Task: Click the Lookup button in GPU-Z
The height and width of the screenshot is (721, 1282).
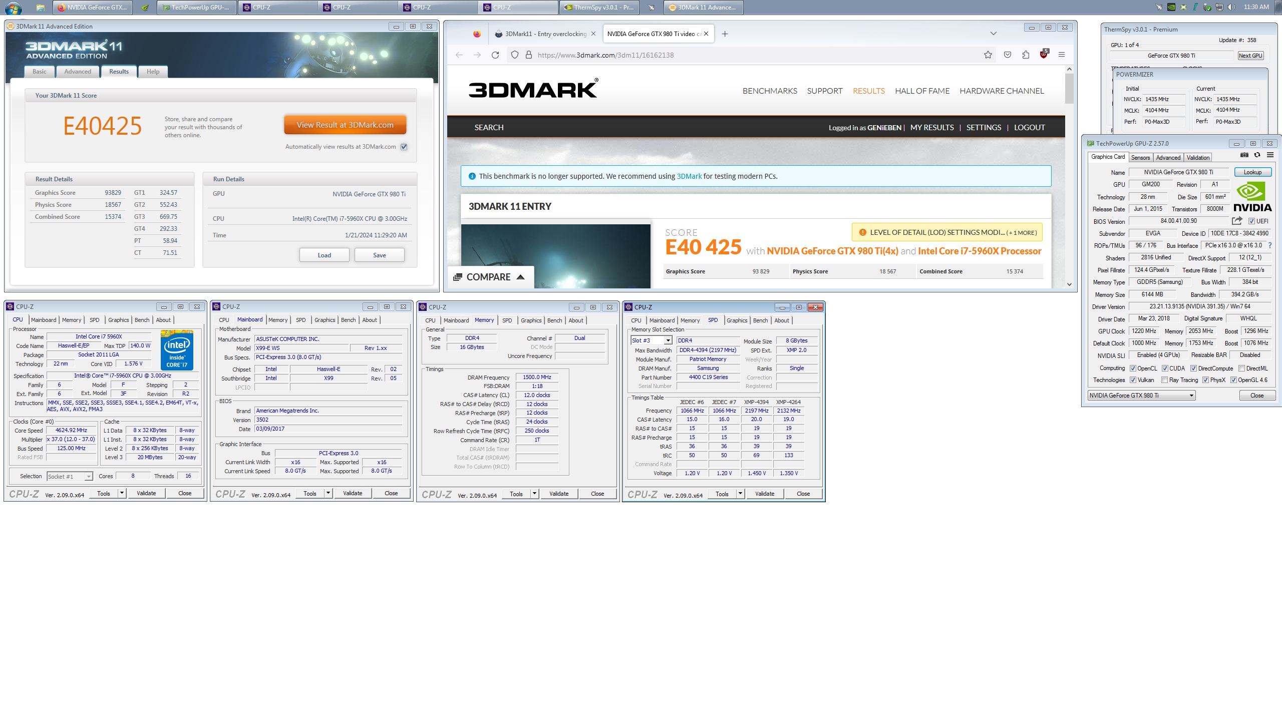Action: pyautogui.click(x=1252, y=172)
